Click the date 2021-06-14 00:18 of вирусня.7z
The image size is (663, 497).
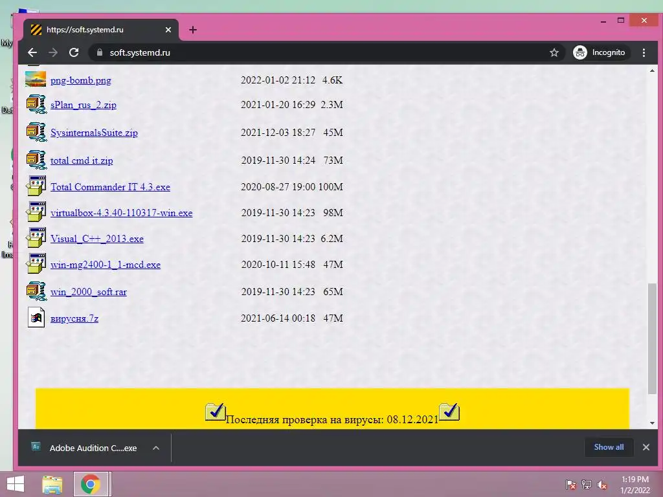click(278, 318)
